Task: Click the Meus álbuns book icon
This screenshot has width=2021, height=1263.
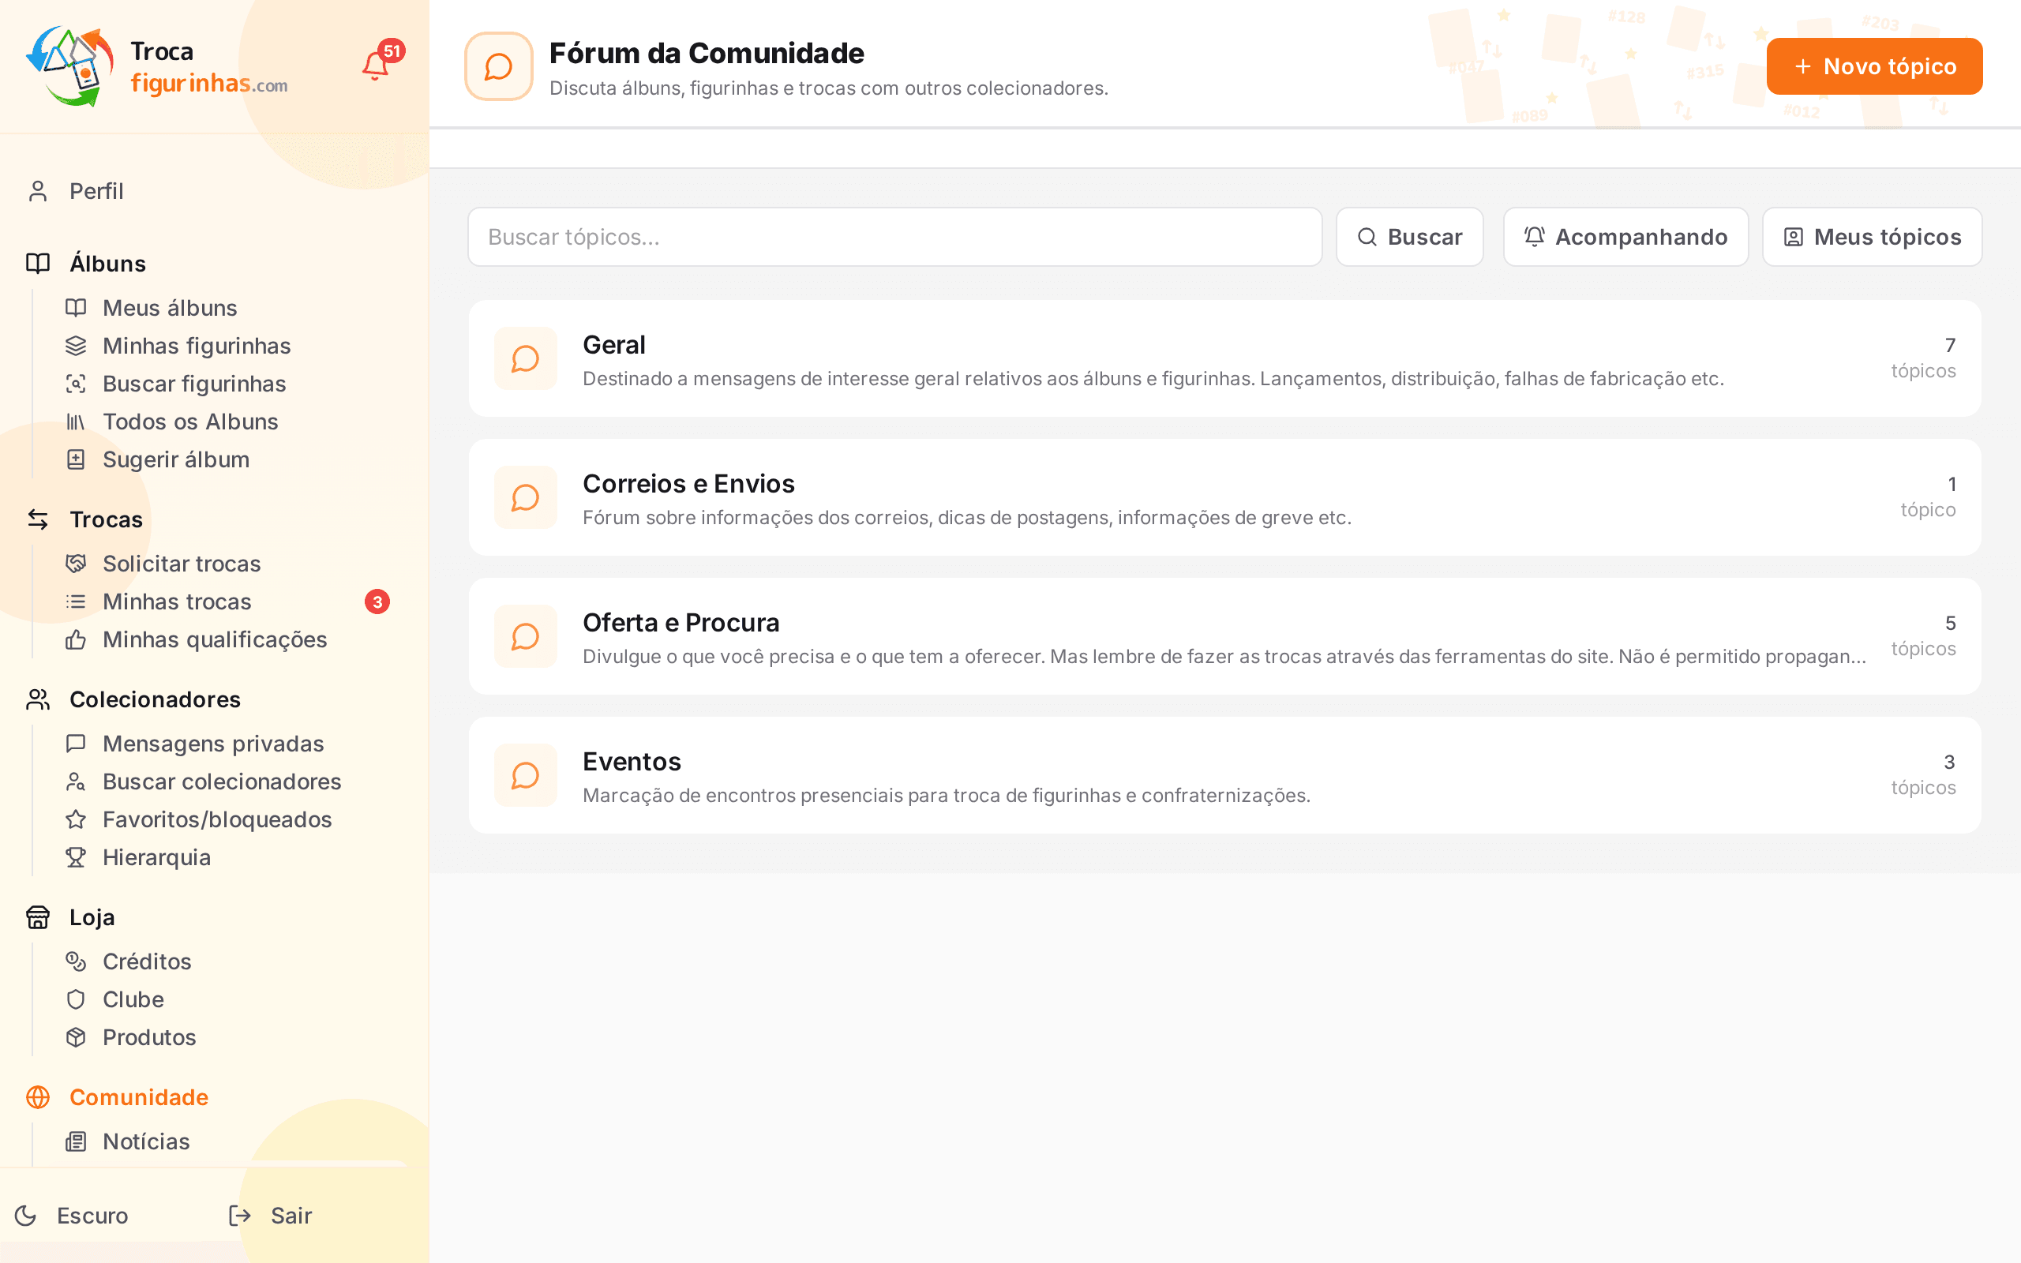Action: coord(76,308)
